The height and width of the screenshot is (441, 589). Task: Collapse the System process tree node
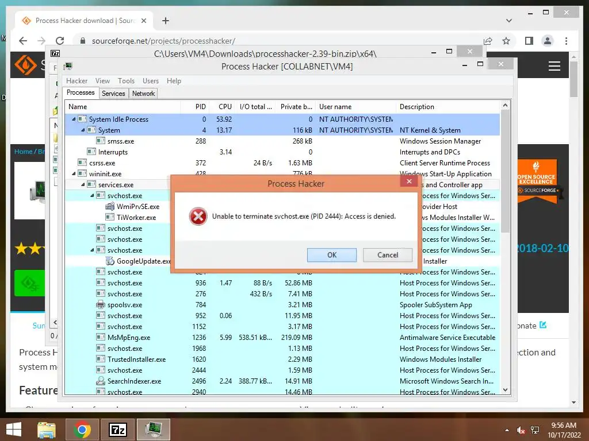(83, 130)
